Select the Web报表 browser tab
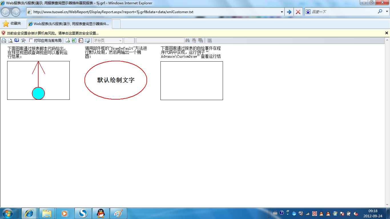Image resolution: width=390 pixels, height=219 pixels. [x=69, y=24]
